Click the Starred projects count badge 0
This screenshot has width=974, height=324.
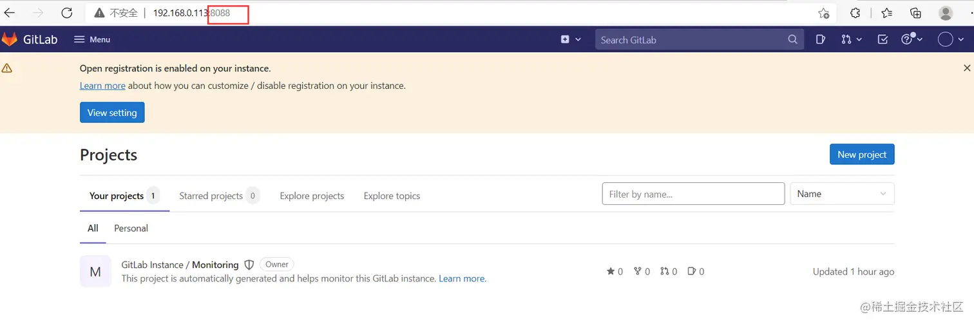253,196
